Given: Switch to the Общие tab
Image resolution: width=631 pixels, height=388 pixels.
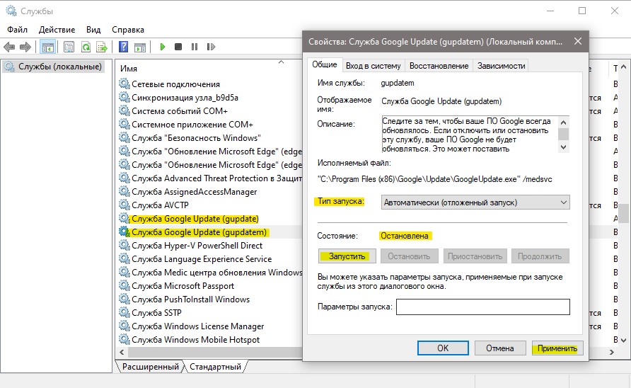Looking at the screenshot, I should [x=325, y=64].
